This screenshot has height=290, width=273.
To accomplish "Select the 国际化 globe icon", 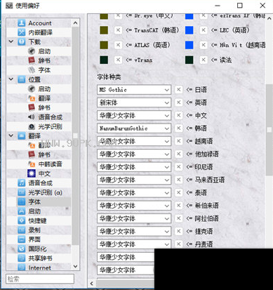I will pos(22,249).
